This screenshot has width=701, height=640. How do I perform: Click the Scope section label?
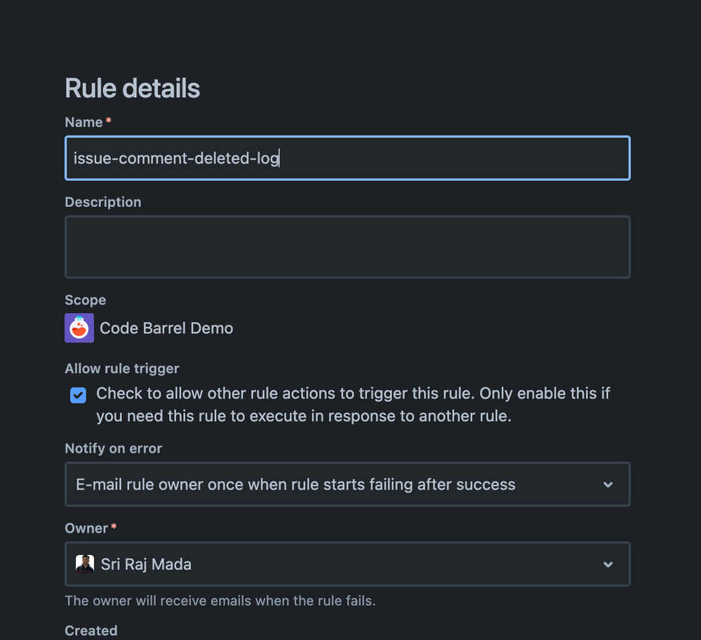point(86,300)
